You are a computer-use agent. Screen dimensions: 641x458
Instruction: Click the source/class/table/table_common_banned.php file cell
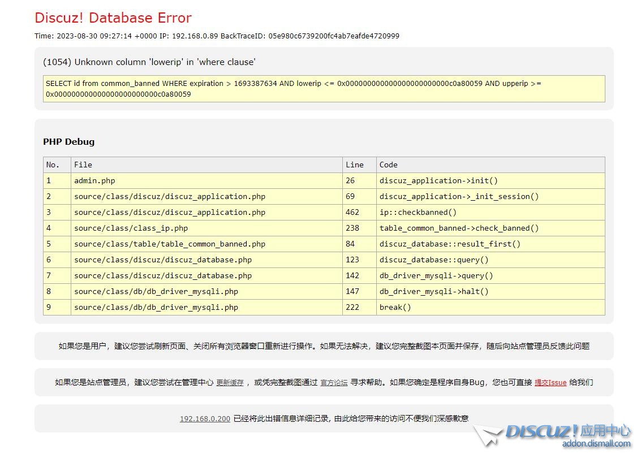pos(207,244)
